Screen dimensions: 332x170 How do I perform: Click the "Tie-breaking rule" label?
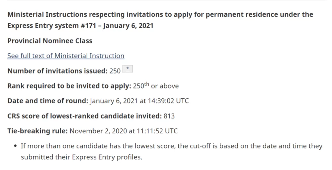(37, 131)
